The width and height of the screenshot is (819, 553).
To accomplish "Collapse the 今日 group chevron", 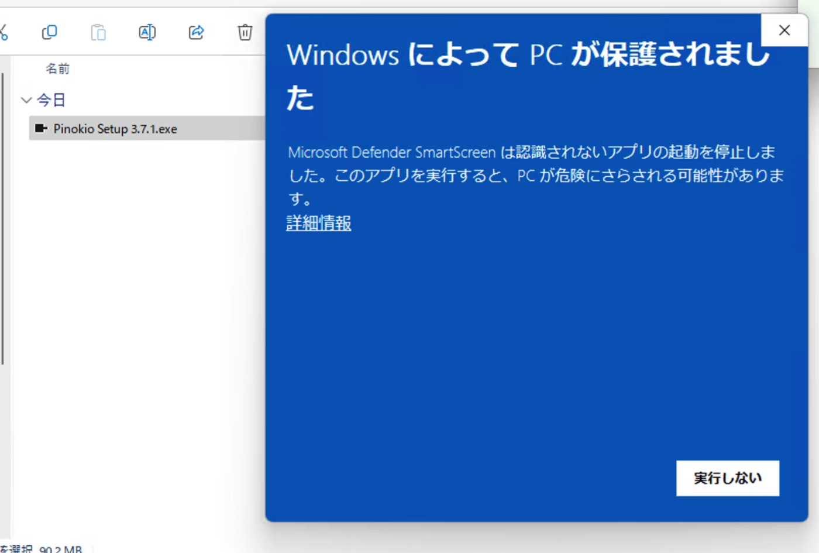I will (26, 100).
